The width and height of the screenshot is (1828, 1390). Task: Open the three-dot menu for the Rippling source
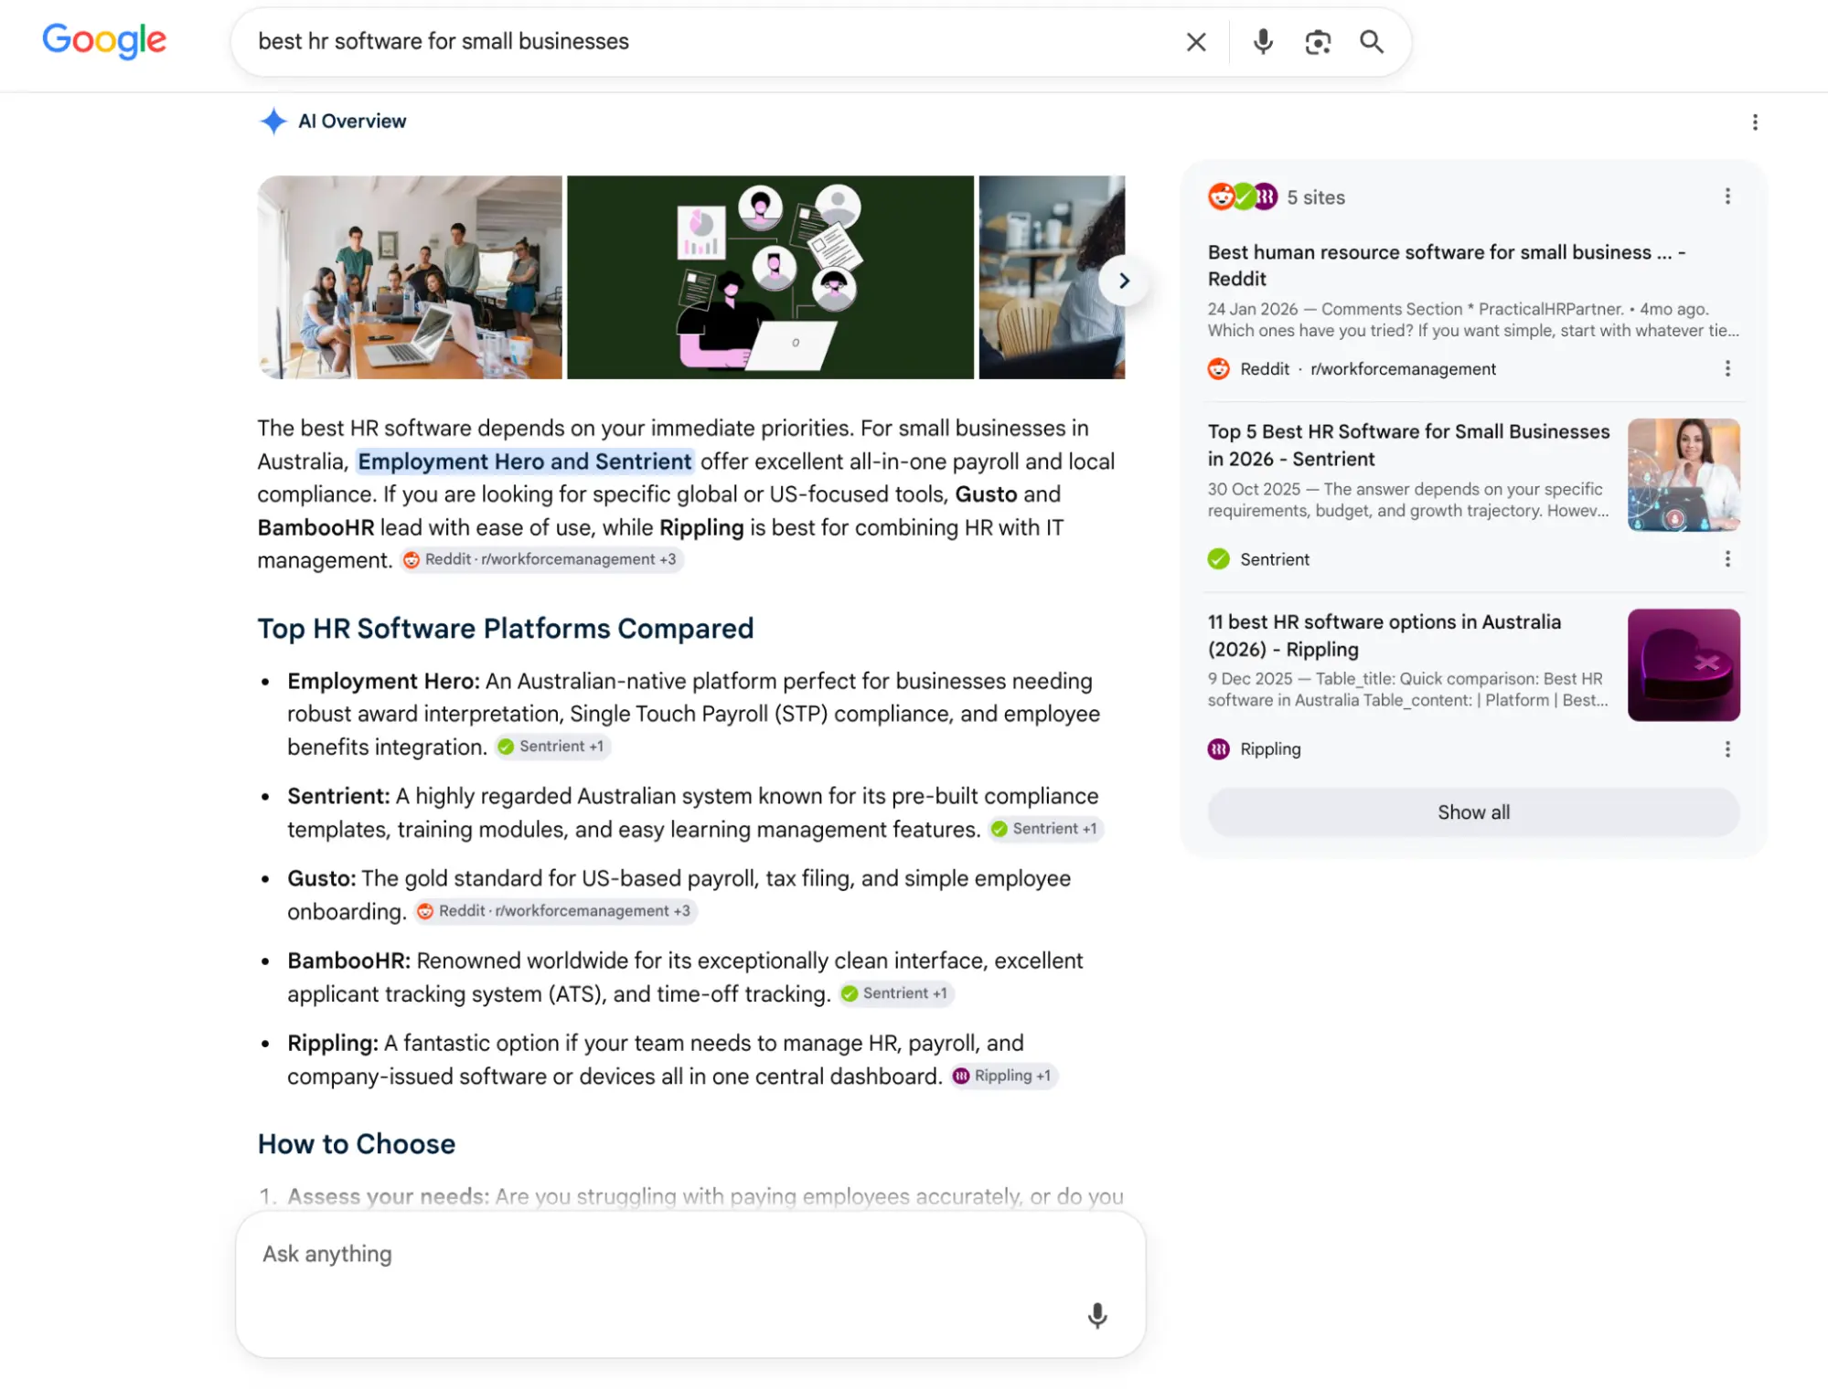(x=1726, y=749)
